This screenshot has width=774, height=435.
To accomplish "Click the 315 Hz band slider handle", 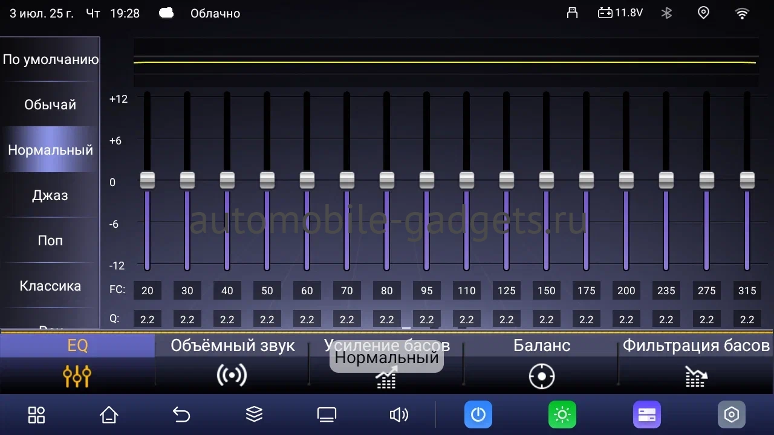I will [747, 180].
